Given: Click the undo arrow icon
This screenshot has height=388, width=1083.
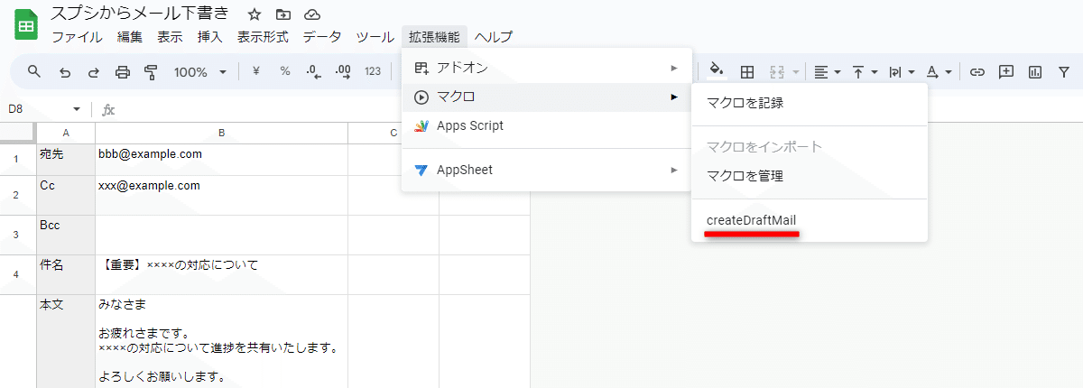Looking at the screenshot, I should coord(64,72).
